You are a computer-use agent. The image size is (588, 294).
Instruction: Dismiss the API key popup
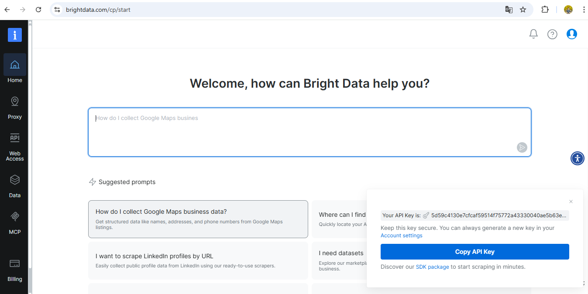click(571, 202)
